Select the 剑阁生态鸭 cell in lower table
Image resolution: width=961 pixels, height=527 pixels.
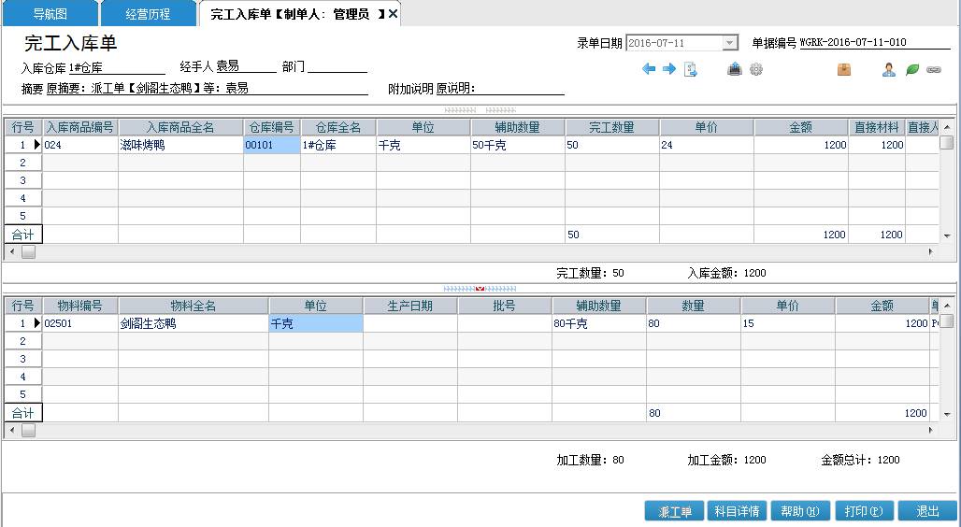tap(194, 323)
